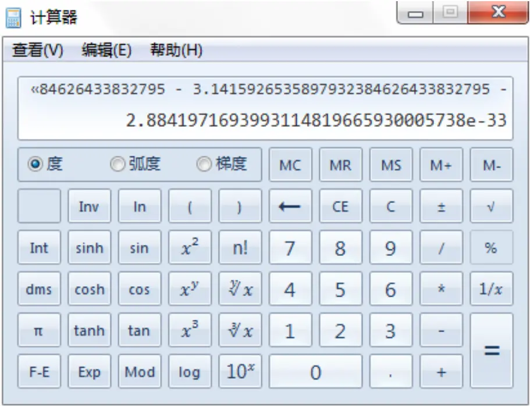Click the square root button

point(491,206)
